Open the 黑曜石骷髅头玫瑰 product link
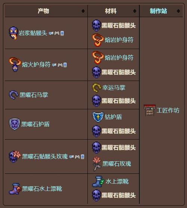Image resolution: width=187 pixels, height=208 pixels. click(45, 157)
